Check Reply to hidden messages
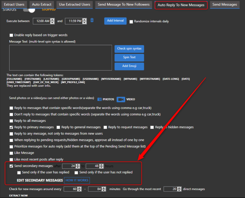Screen dimensions: 245x198 (152, 127)
